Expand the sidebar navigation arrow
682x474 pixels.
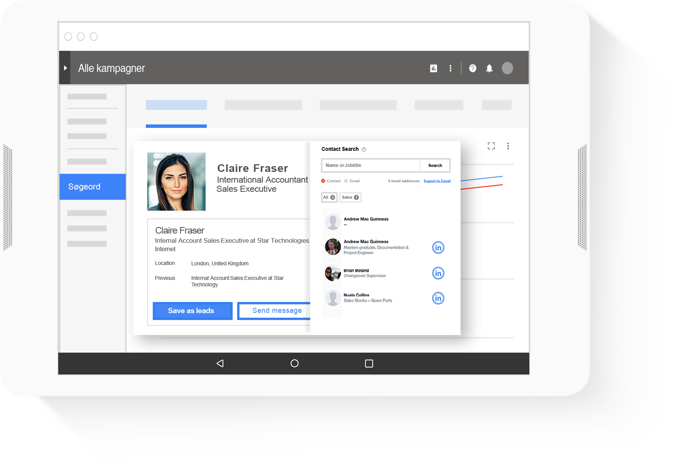65,68
